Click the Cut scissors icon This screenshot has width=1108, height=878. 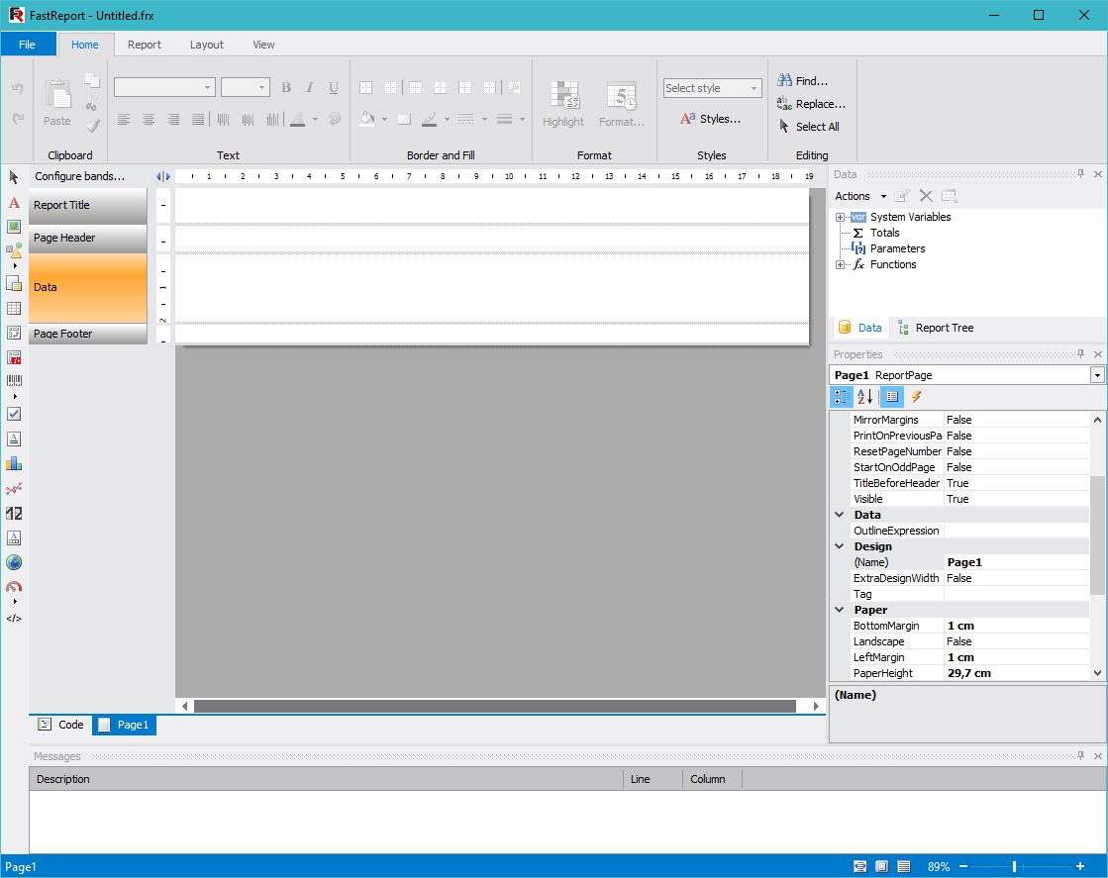(92, 104)
